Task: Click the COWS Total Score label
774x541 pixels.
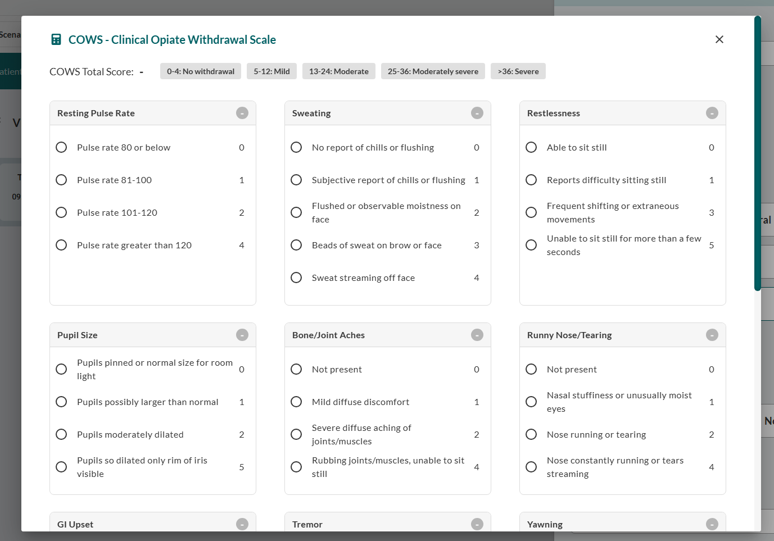Action: click(92, 72)
